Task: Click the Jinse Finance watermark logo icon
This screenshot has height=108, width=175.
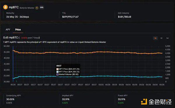Action: click(x=144, y=102)
